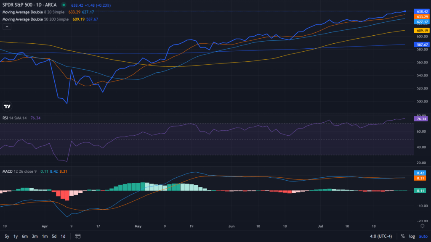The image size is (431, 242).
Task: Click the 627.17 label on price axis
Action: point(422,22)
